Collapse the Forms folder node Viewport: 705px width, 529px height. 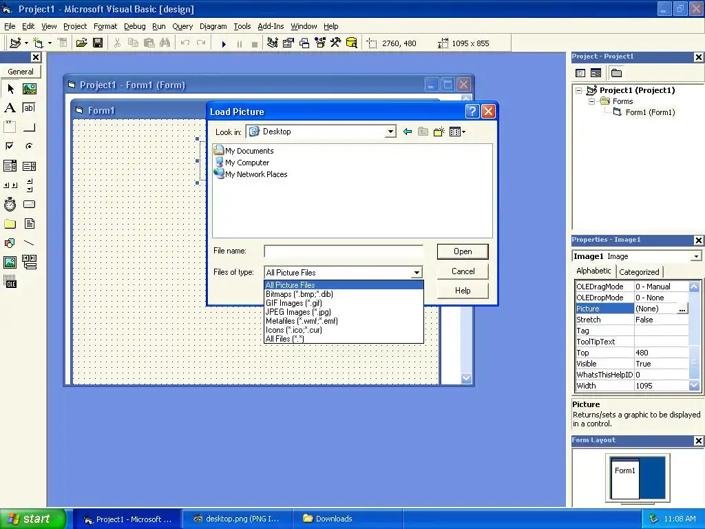(x=591, y=102)
